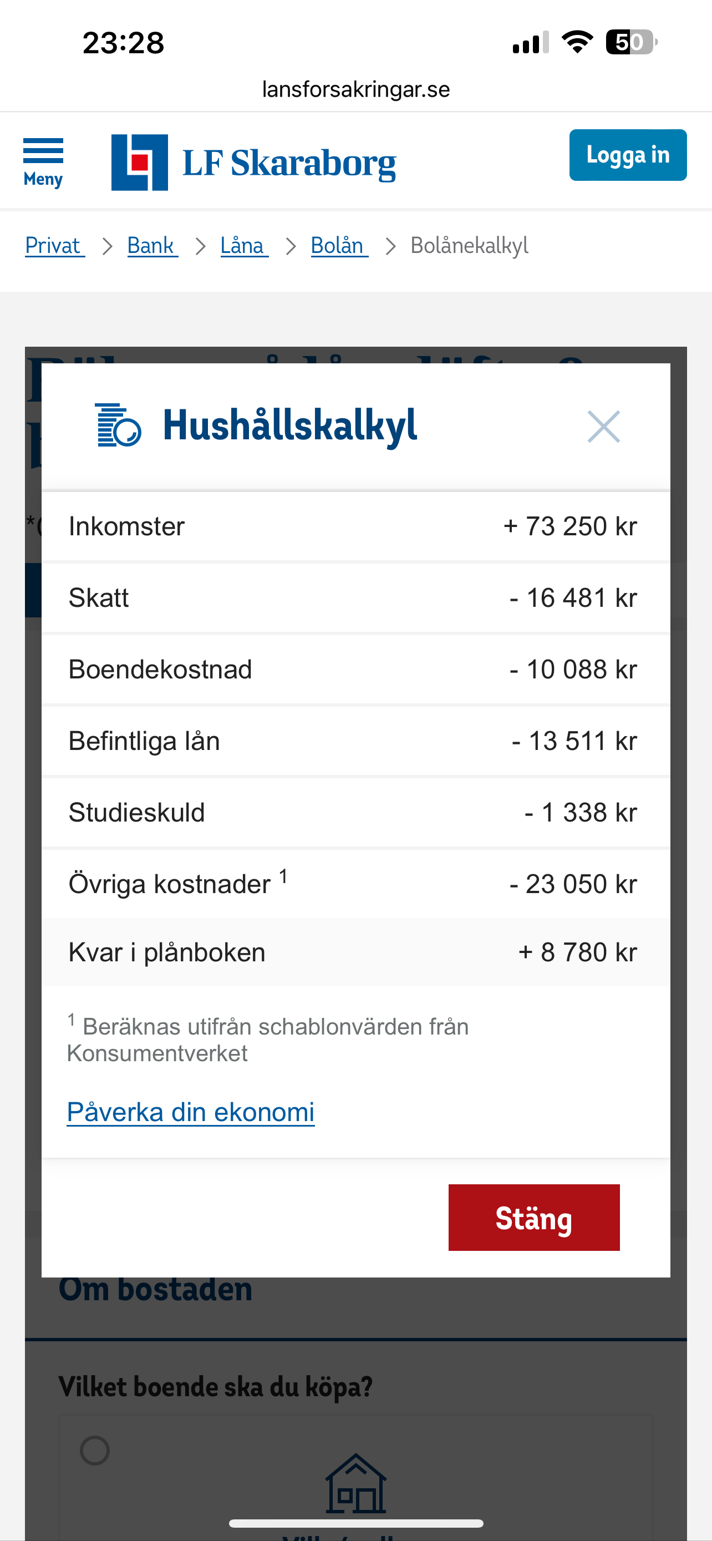Navigate to Bank breadcrumb link

pyautogui.click(x=152, y=246)
